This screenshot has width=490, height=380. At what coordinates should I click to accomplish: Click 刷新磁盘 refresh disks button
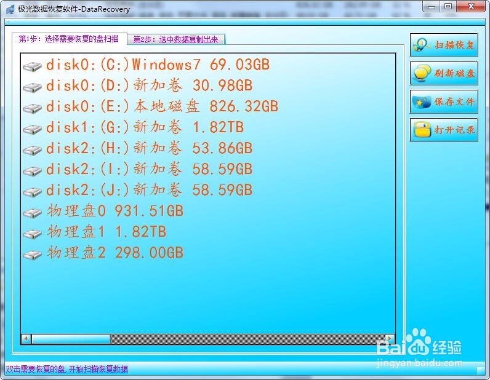(444, 73)
